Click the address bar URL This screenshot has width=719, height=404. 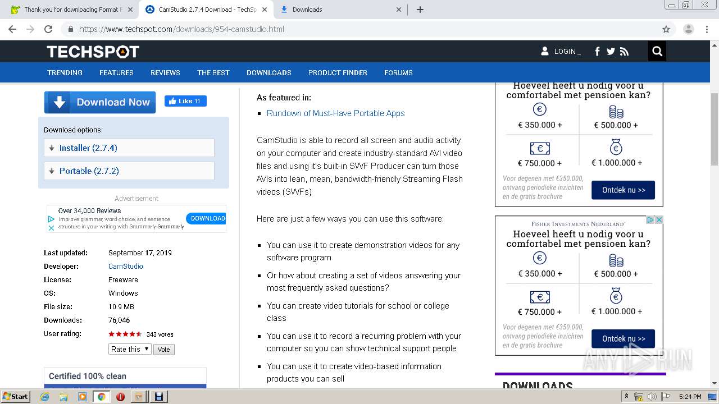[x=181, y=29]
